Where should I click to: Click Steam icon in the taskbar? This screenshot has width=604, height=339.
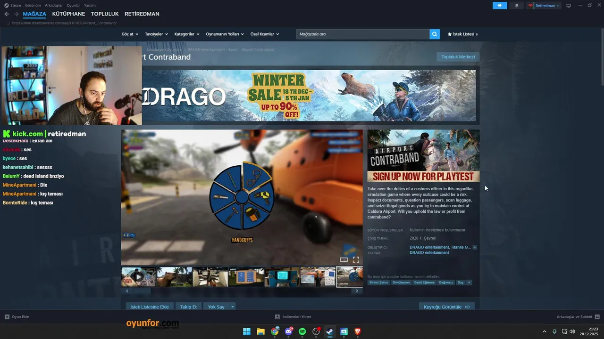pos(330,331)
